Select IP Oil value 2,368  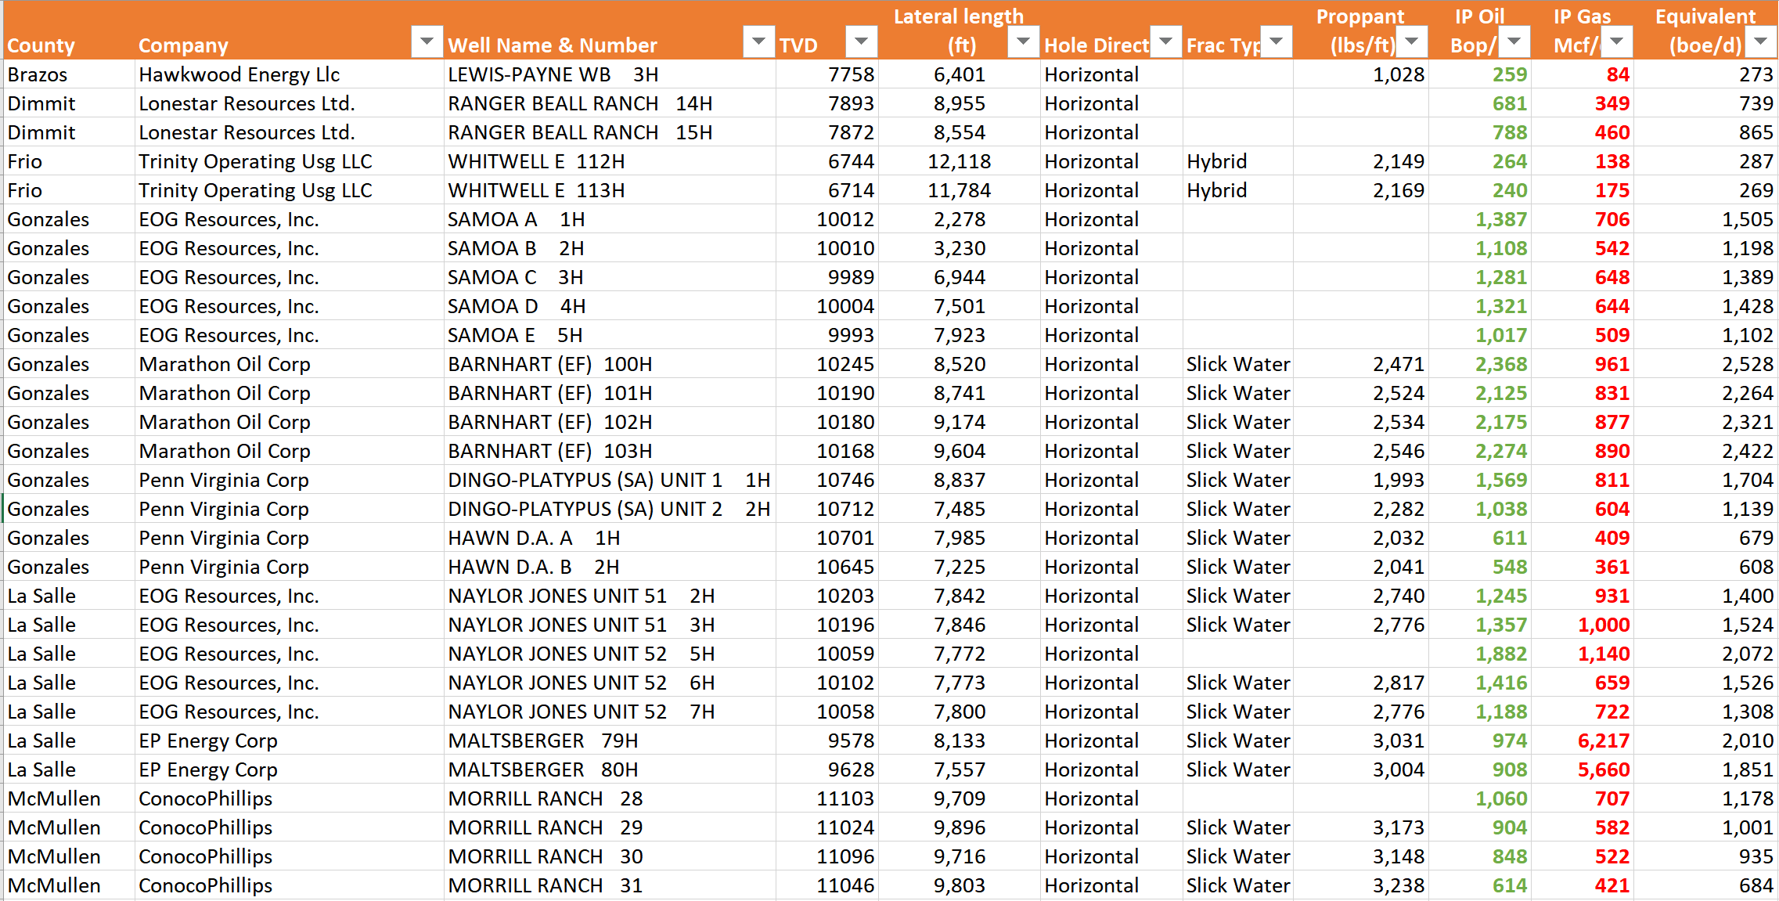coord(1480,364)
